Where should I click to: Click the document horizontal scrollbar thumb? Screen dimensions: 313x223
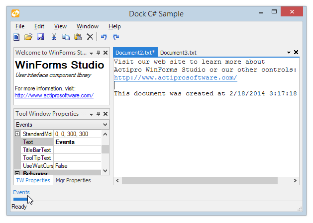[x=200, y=181]
